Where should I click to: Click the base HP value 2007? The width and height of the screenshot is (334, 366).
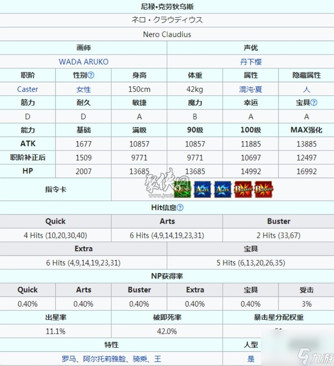84,172
